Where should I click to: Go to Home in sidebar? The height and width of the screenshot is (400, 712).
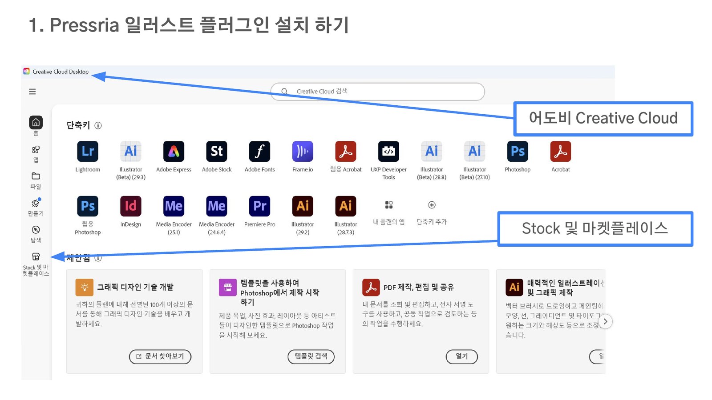(36, 122)
